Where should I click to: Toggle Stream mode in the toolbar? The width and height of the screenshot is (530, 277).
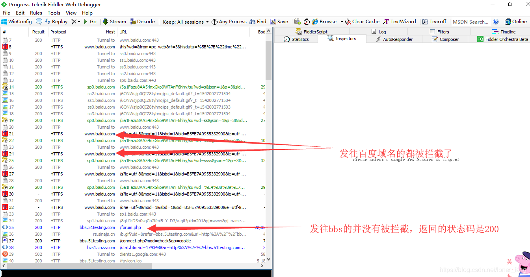[x=114, y=22]
